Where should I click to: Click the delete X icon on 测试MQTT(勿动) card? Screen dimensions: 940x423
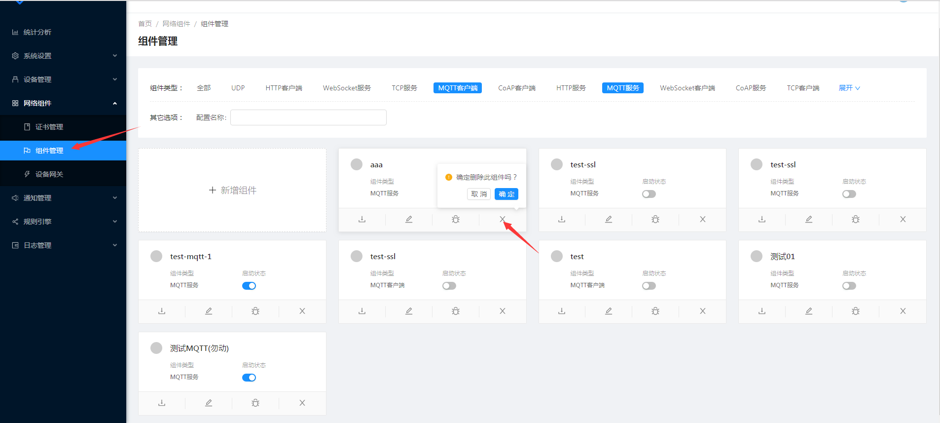(x=302, y=403)
